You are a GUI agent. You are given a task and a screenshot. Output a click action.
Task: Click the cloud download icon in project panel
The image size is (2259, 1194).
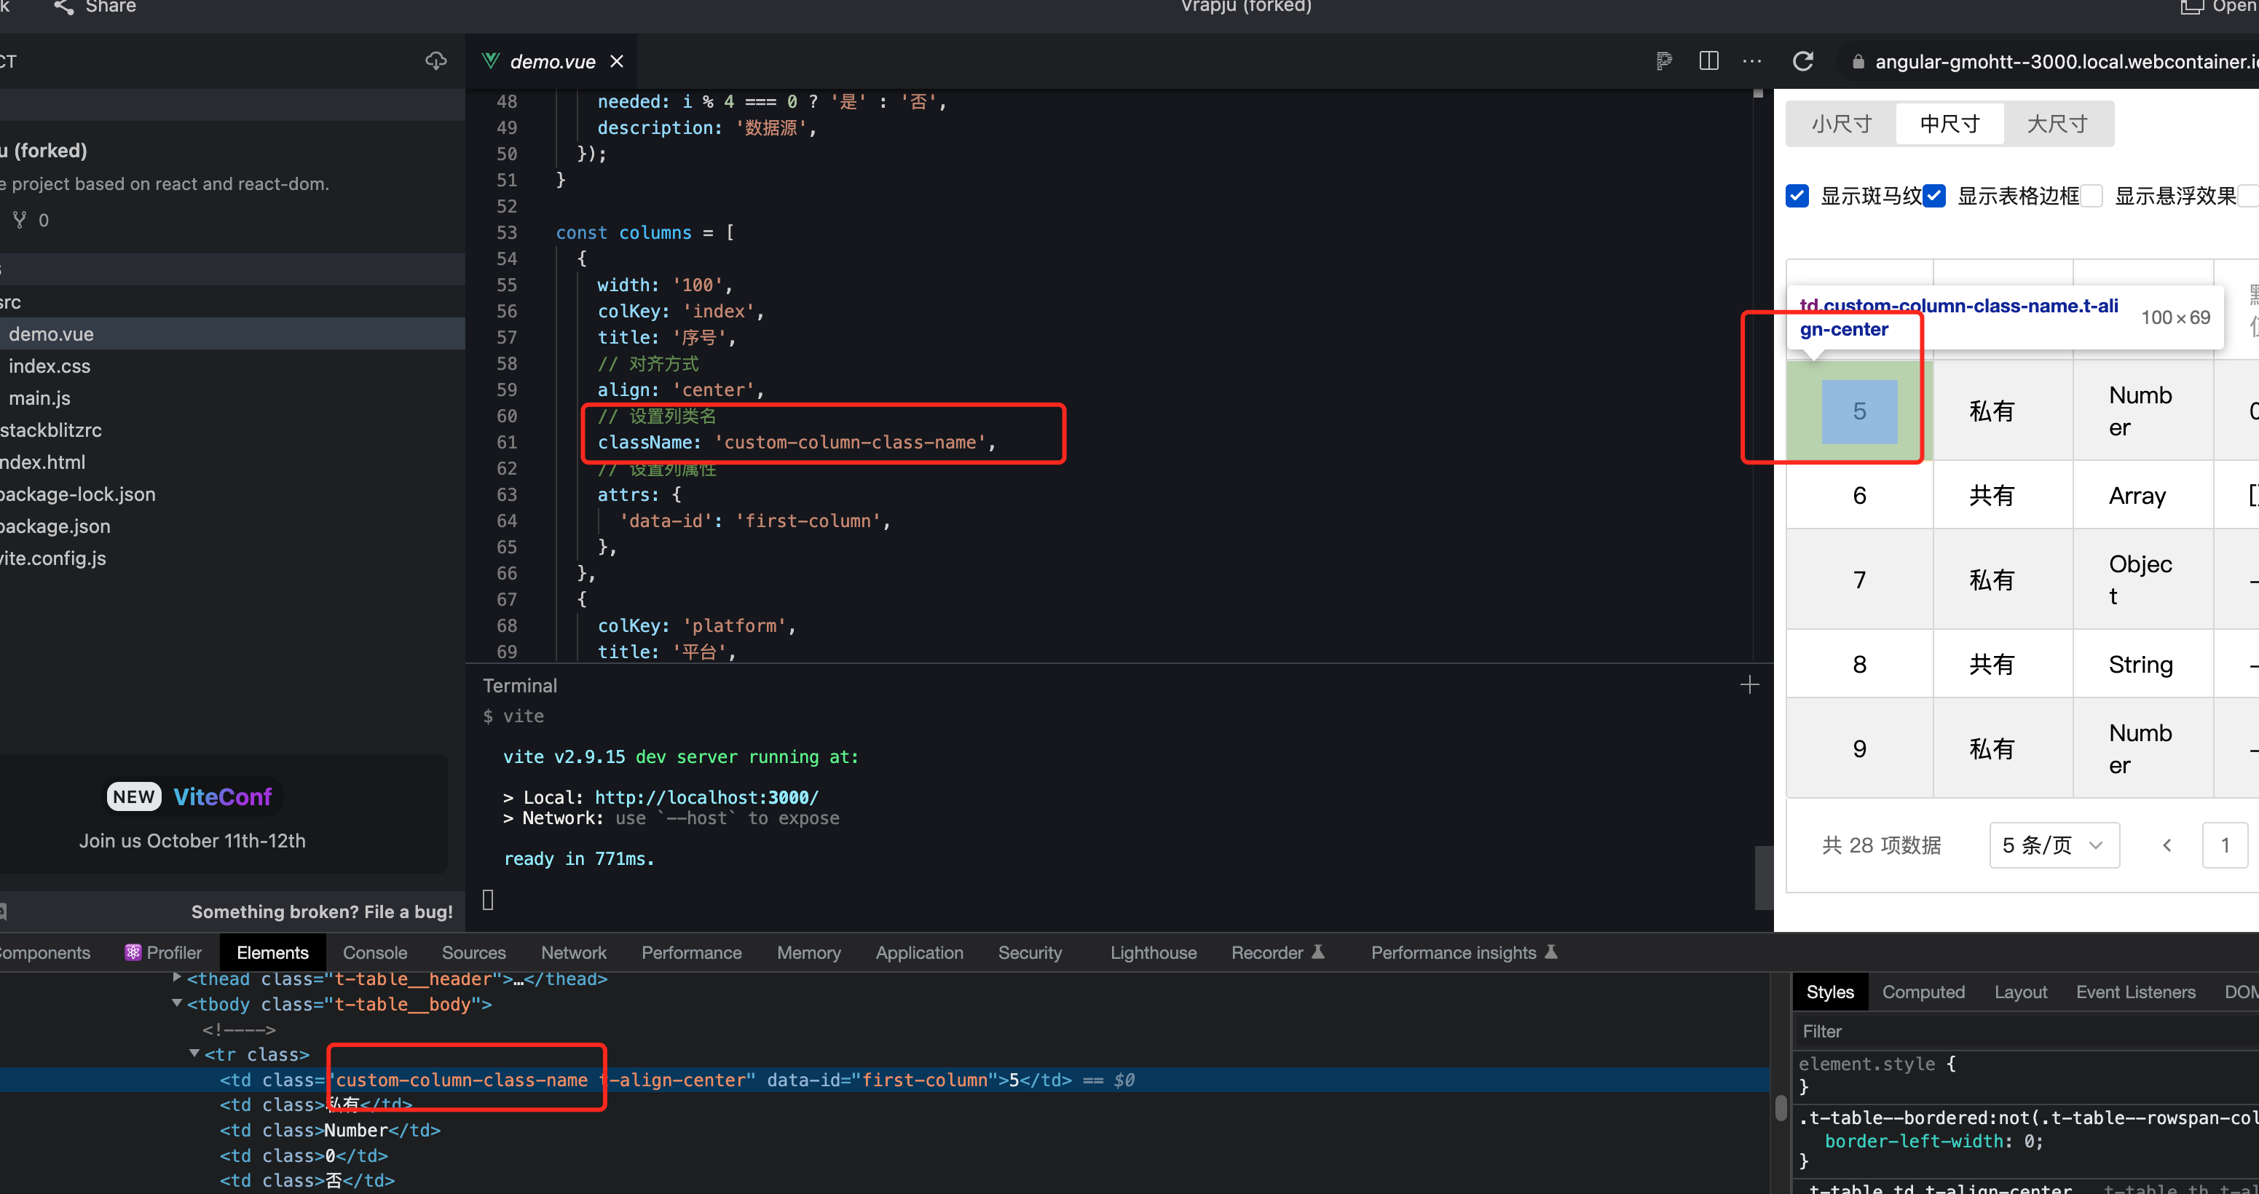(435, 60)
